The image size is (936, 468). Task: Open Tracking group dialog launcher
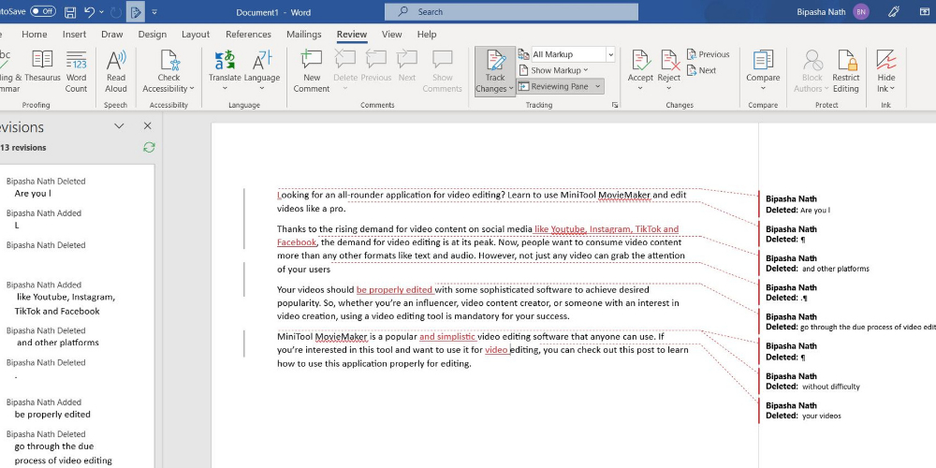tap(614, 105)
